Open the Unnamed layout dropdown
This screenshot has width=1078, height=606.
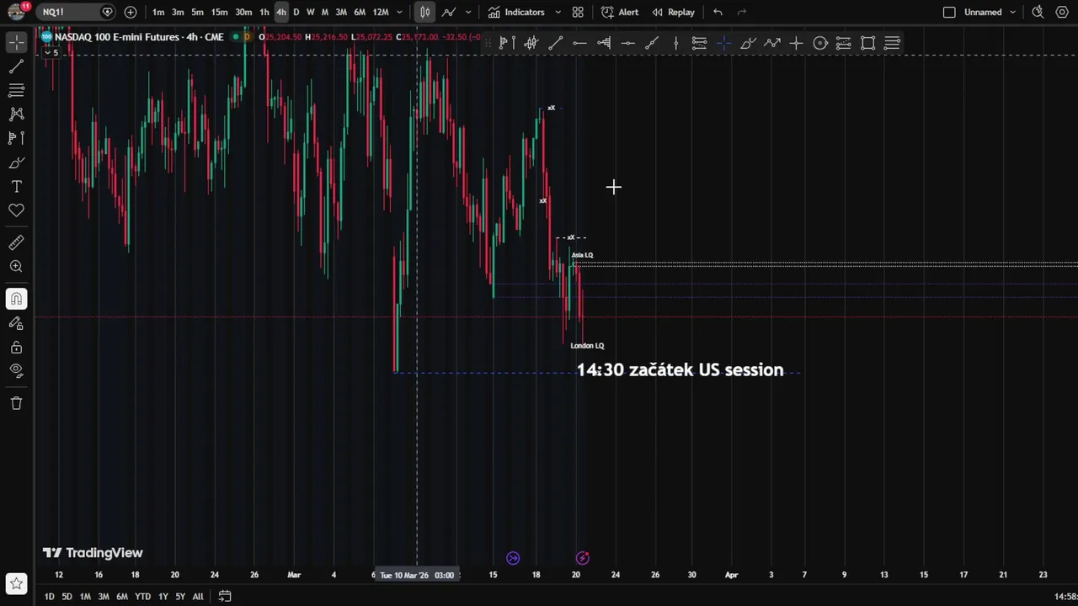1012,12
